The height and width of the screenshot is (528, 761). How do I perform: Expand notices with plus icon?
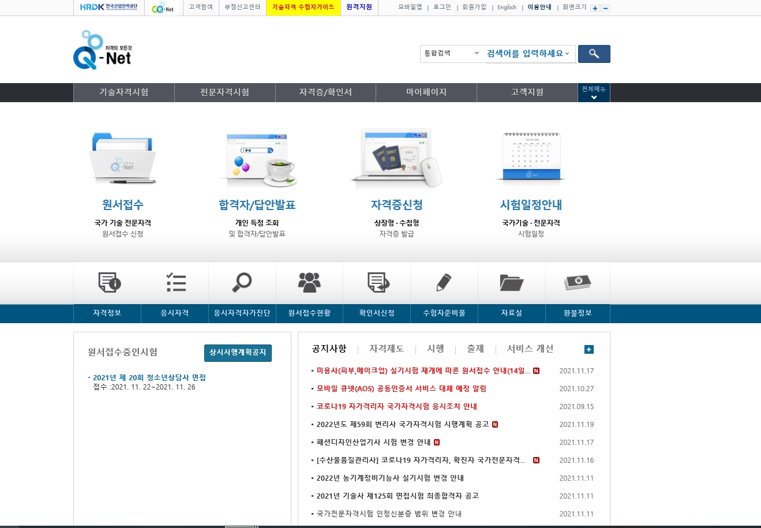(x=588, y=349)
